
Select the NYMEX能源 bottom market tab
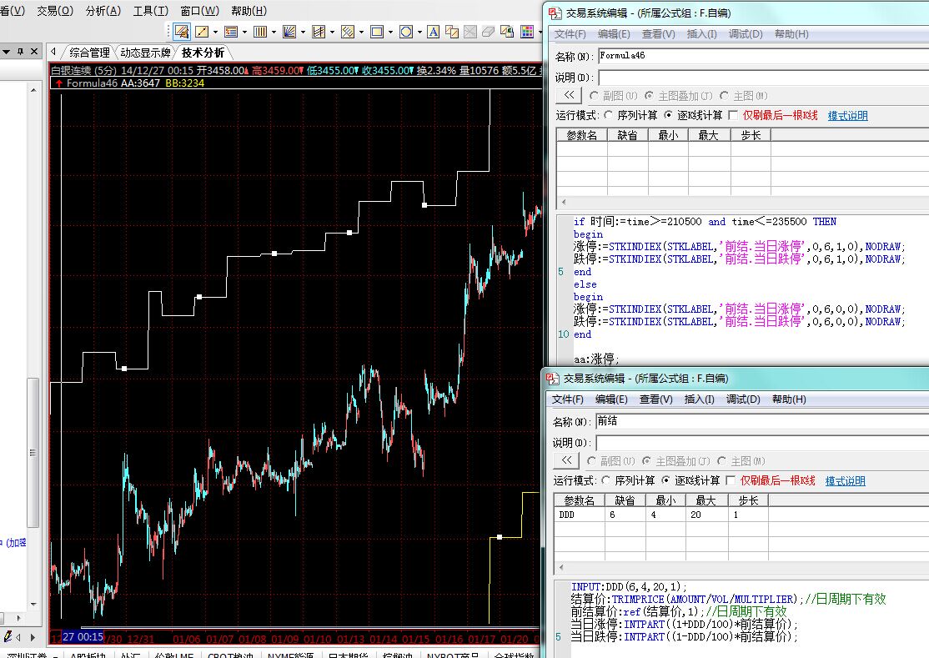pos(290,655)
